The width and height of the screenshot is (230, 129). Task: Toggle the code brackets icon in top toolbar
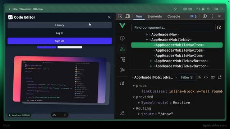216,9
